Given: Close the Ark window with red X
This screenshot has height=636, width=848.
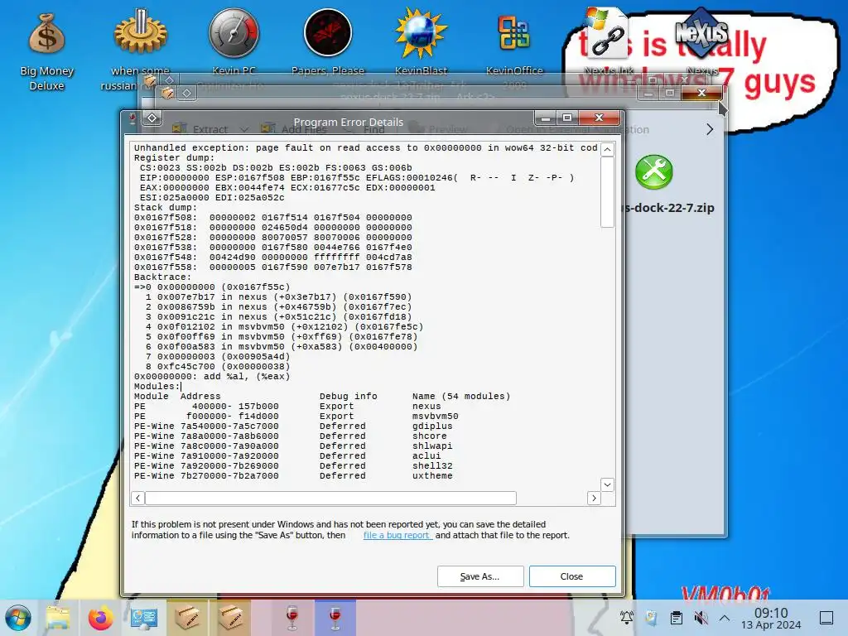Looking at the screenshot, I should (x=701, y=93).
